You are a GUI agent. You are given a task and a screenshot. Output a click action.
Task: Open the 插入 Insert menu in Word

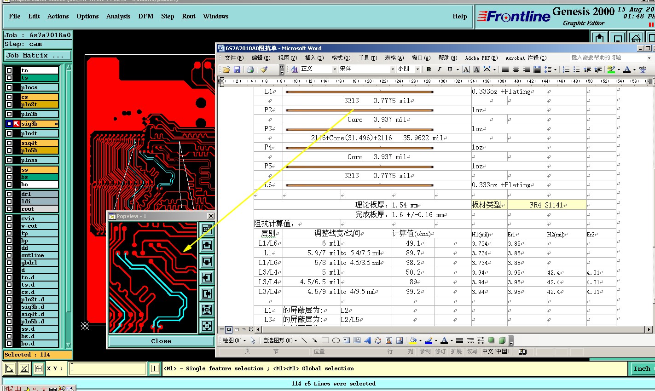tap(314, 58)
